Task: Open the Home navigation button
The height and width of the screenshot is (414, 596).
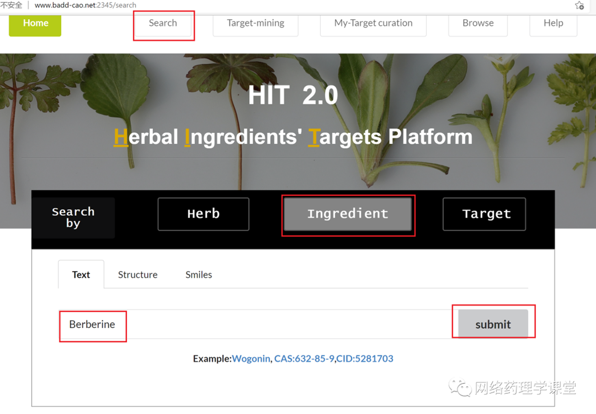Action: tap(35, 24)
